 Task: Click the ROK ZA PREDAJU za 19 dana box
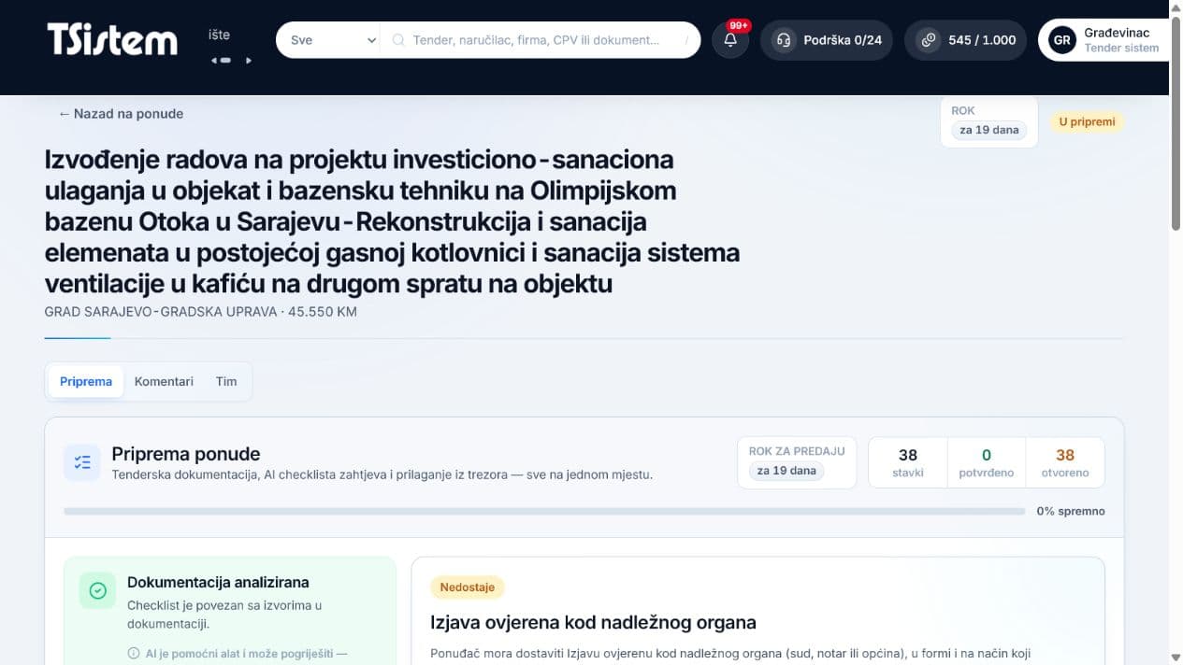[x=797, y=462]
